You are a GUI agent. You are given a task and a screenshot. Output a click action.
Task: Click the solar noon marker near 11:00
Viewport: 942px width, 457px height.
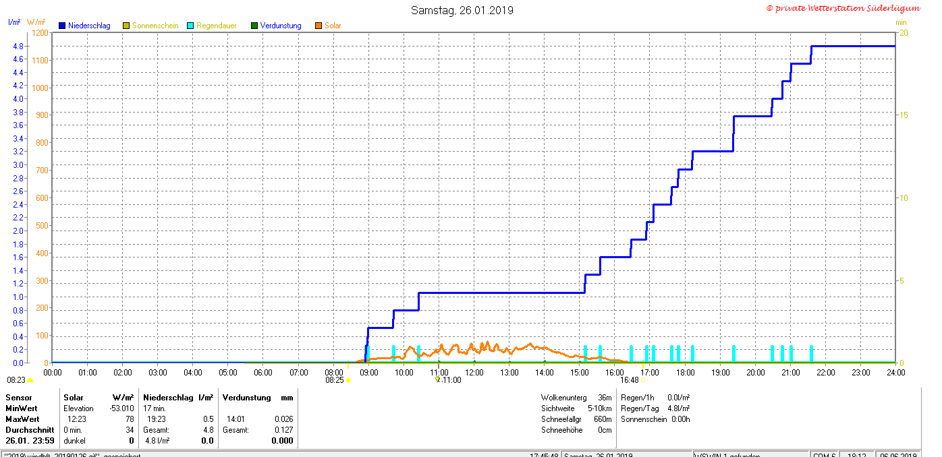pyautogui.click(x=437, y=379)
